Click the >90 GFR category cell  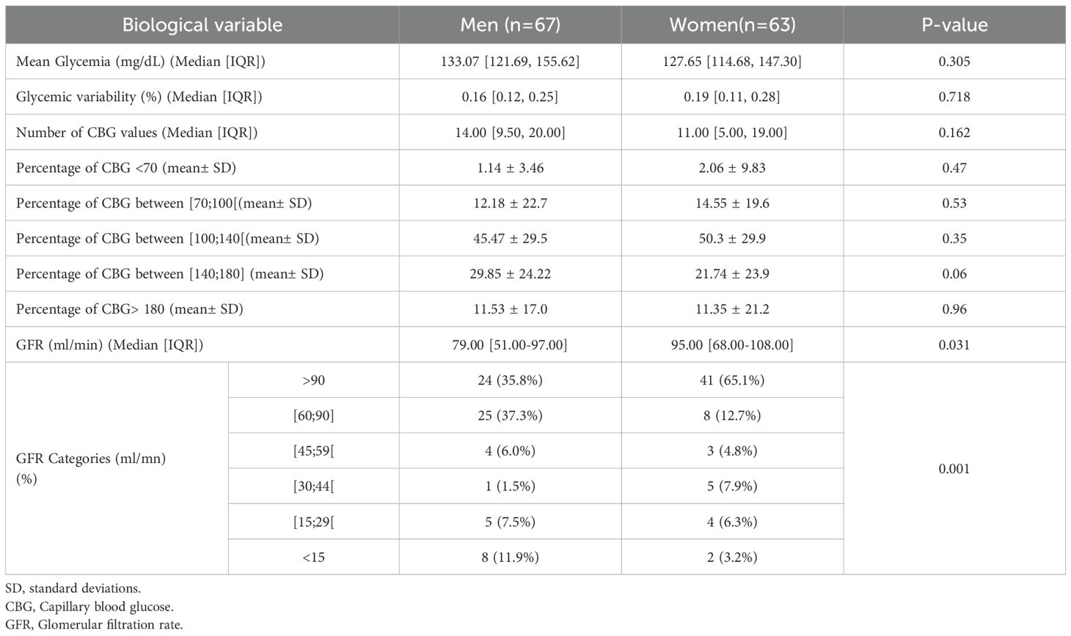coord(314,380)
